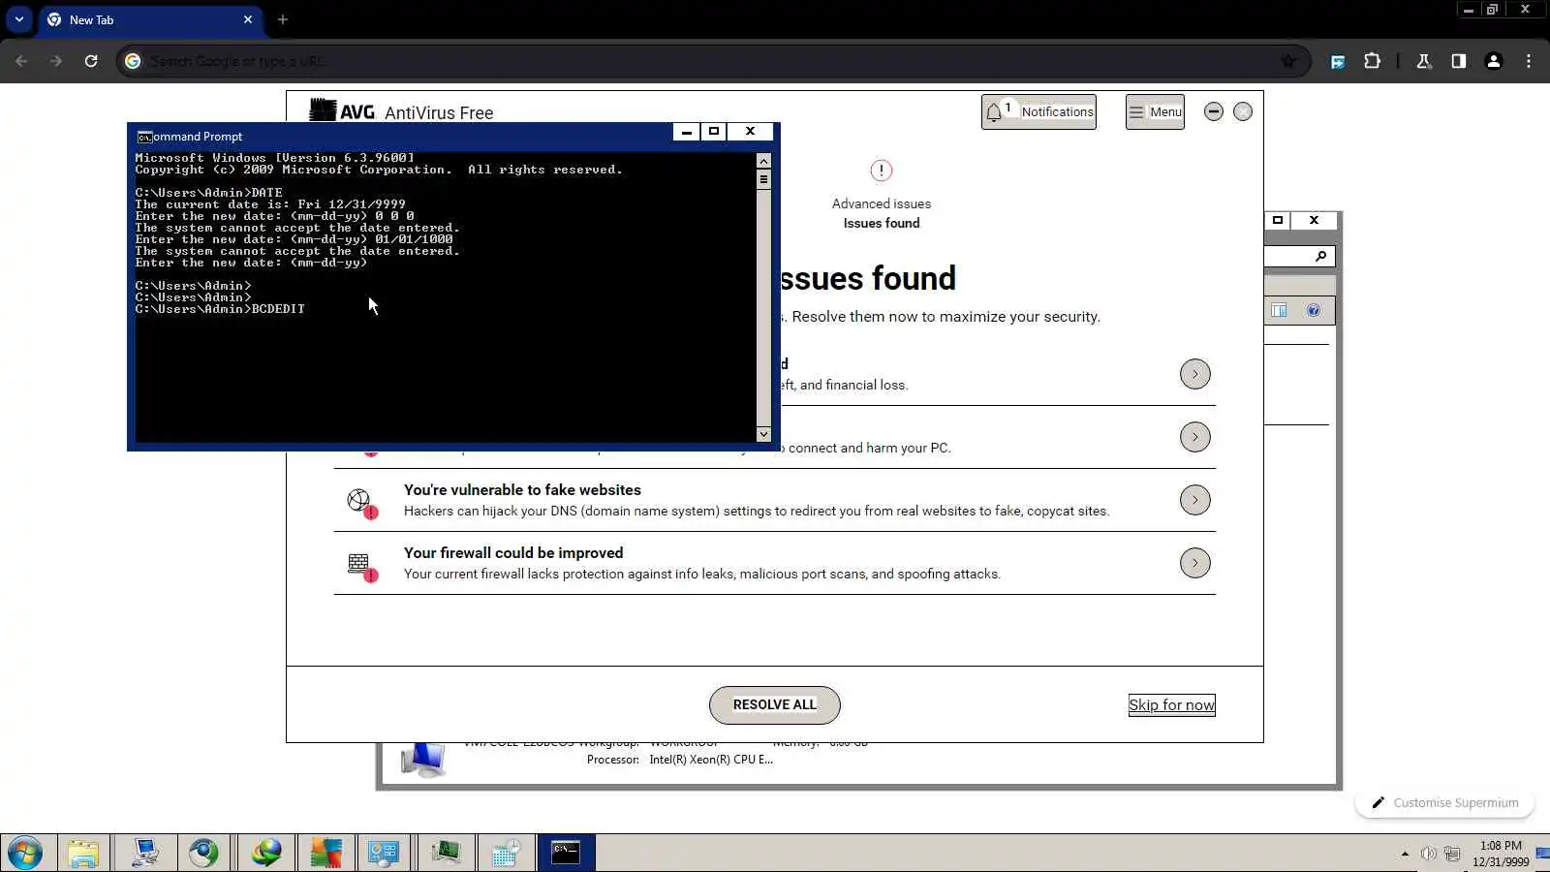1550x872 pixels.
Task: Expand the arrow for the 'financial loss' issue
Action: click(1195, 374)
